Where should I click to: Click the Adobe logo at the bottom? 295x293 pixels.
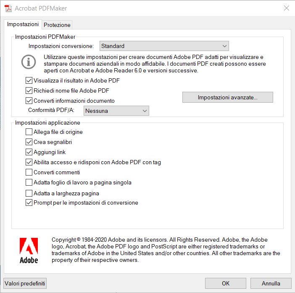point(29,250)
